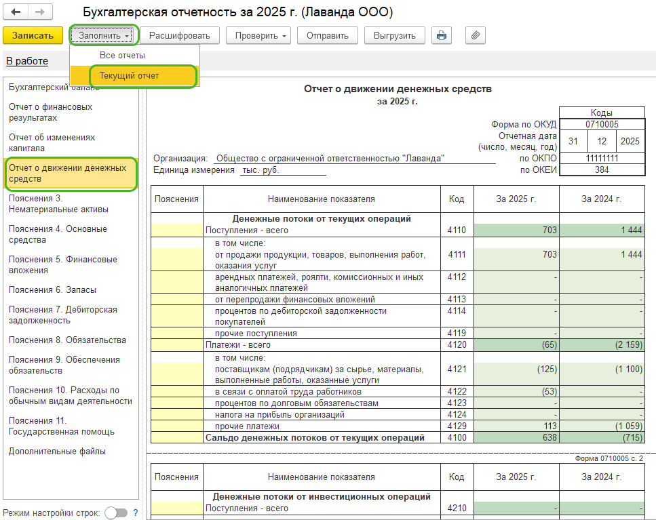Image resolution: width=656 pixels, height=520 pixels.
Task: Expand the Проверить dropdown button
Action: click(258, 35)
